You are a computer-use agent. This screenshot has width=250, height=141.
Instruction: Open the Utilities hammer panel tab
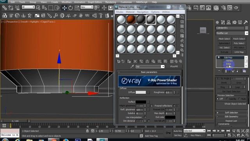pyautogui.click(x=246, y=22)
